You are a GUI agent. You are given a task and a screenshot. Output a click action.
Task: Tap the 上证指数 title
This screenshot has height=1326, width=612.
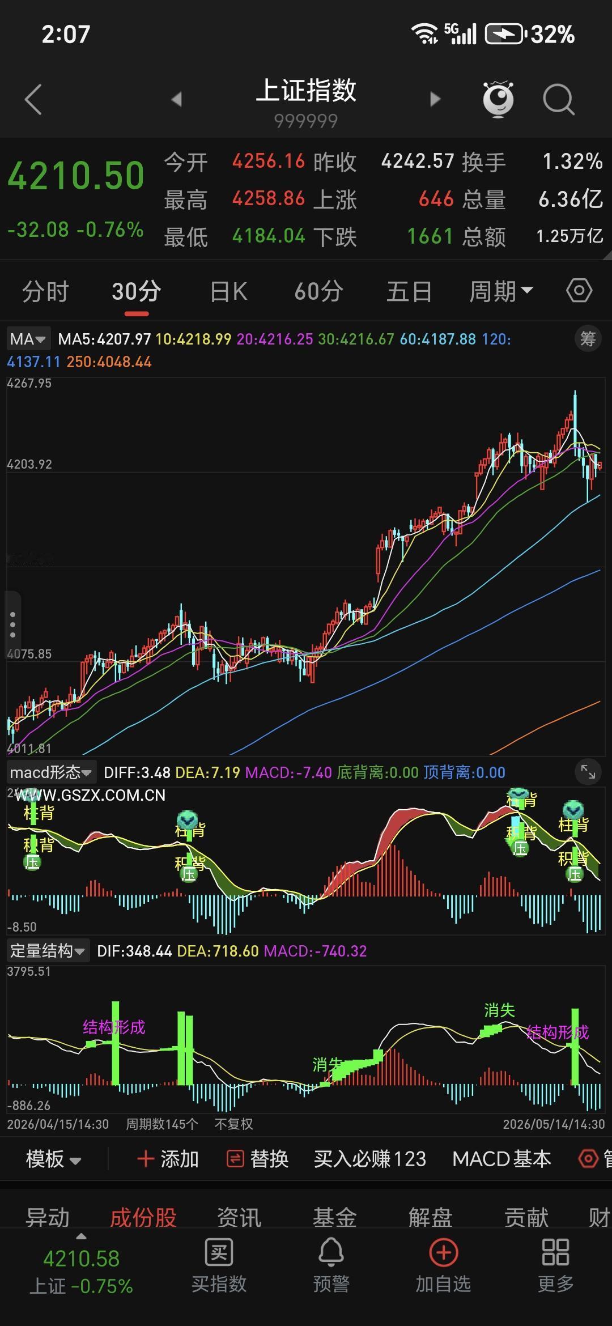point(306,91)
